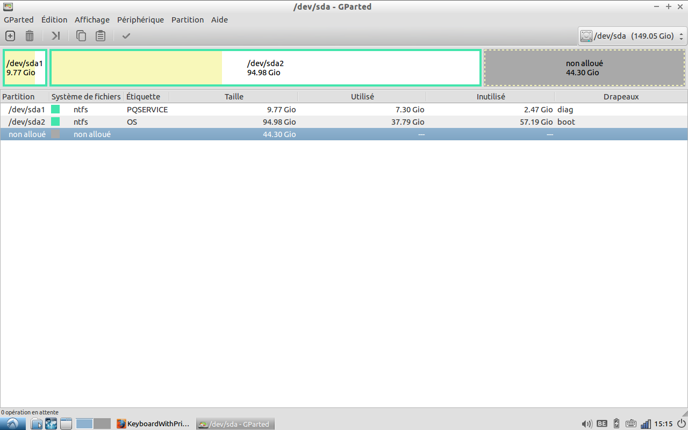Click the 57.19 Gio unused cell
This screenshot has width=688, height=430.
coord(536,122)
